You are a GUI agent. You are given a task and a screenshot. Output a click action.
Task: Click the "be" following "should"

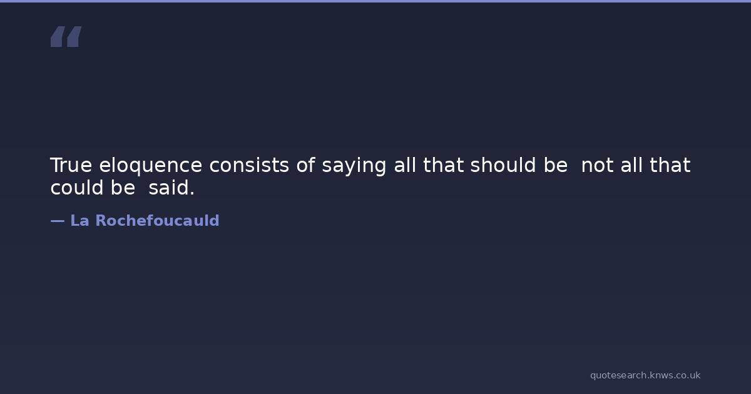coord(555,166)
